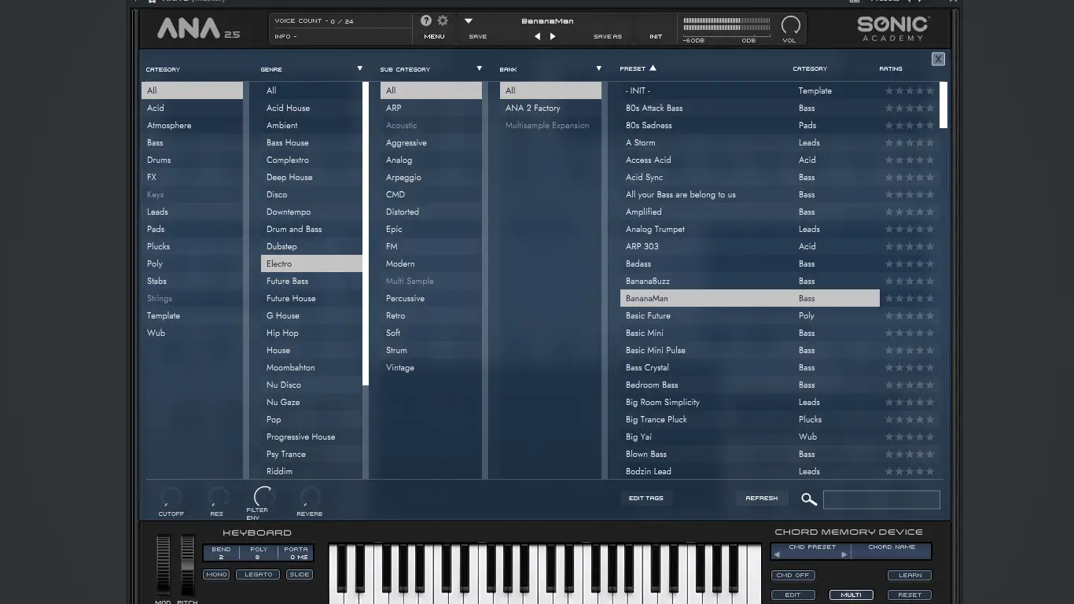The width and height of the screenshot is (1074, 604).
Task: Click INIT in the header bar
Action: coord(656,36)
